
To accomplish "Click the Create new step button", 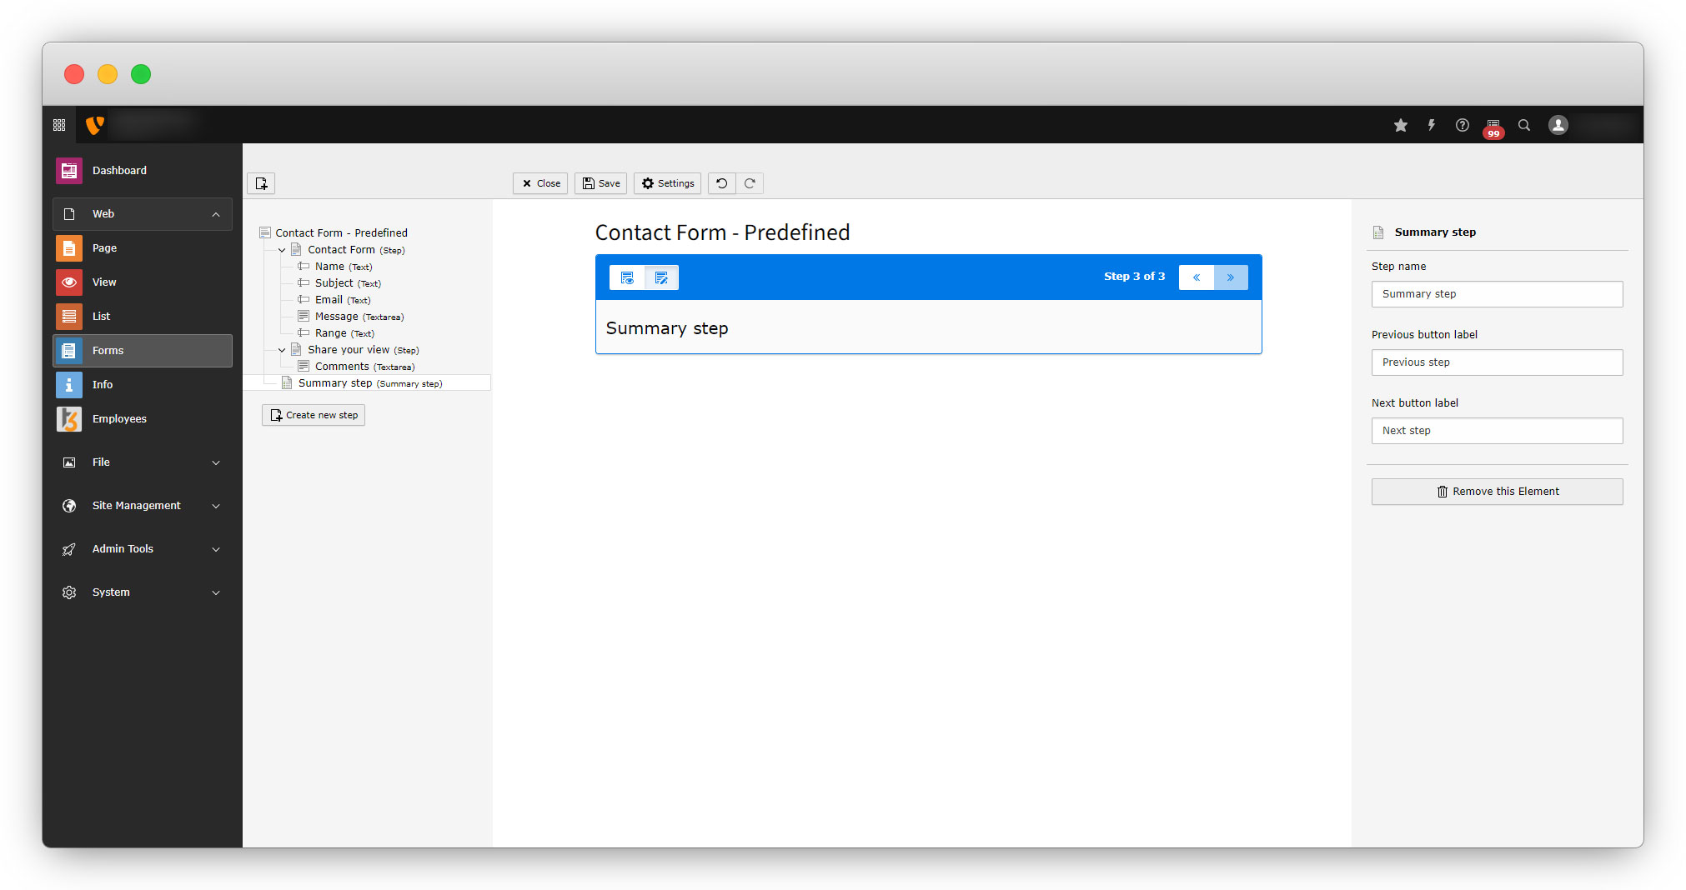I will [x=314, y=415].
